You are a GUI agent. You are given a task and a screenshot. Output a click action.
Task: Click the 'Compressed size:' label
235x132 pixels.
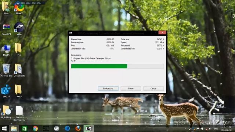point(128,49)
